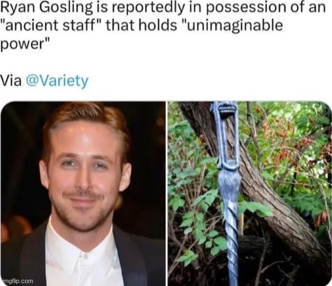Open the left photo of smiling man

coord(83,194)
